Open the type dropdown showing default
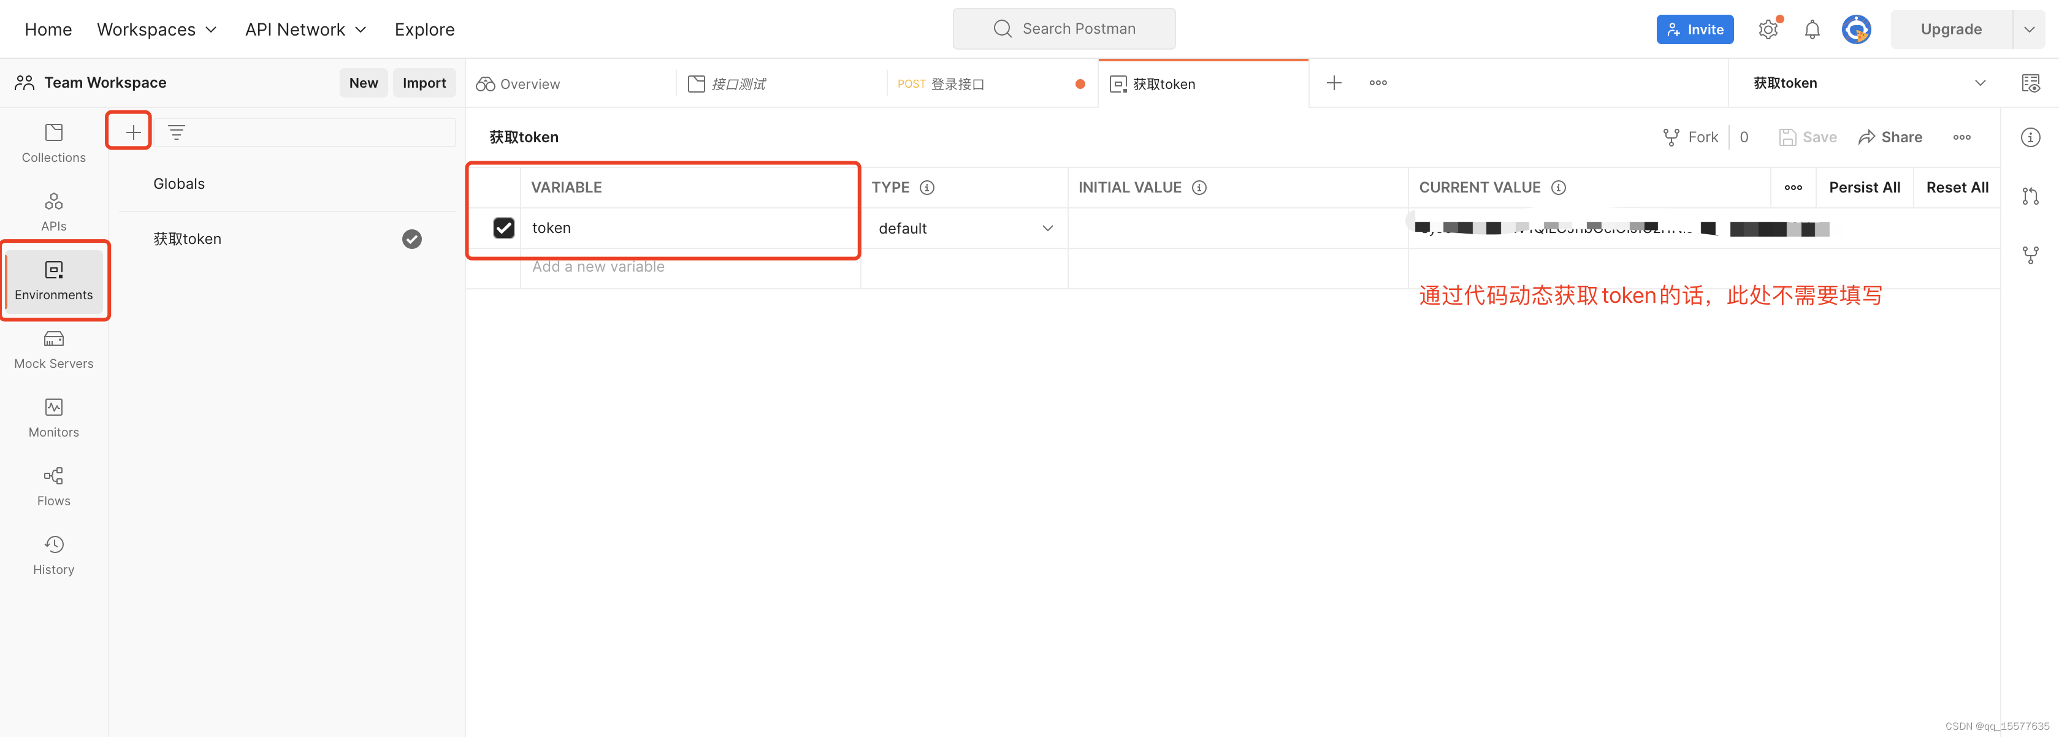This screenshot has height=737, width=2059. (965, 228)
